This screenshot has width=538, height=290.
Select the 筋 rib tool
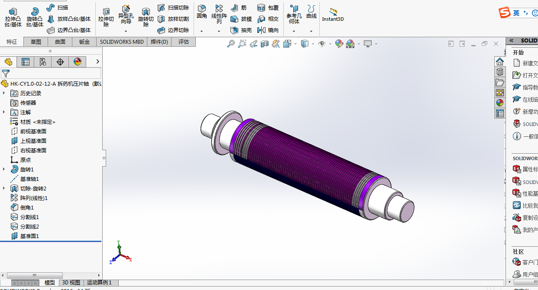pos(239,7)
